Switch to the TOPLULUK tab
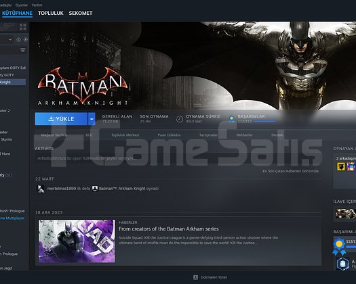 51,13
